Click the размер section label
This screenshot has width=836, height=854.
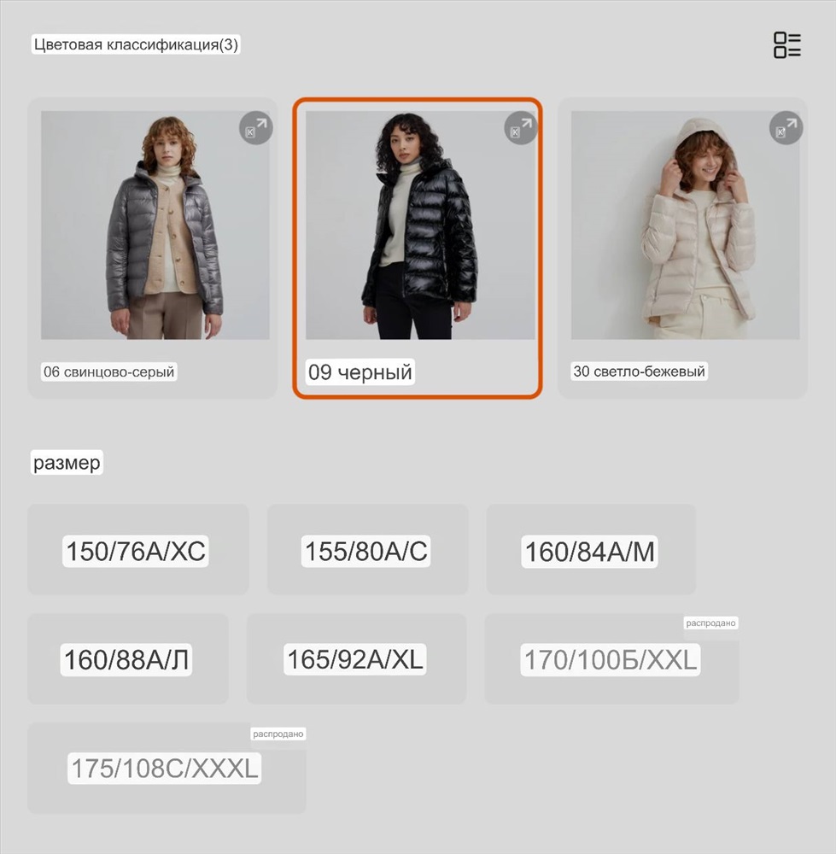67,462
